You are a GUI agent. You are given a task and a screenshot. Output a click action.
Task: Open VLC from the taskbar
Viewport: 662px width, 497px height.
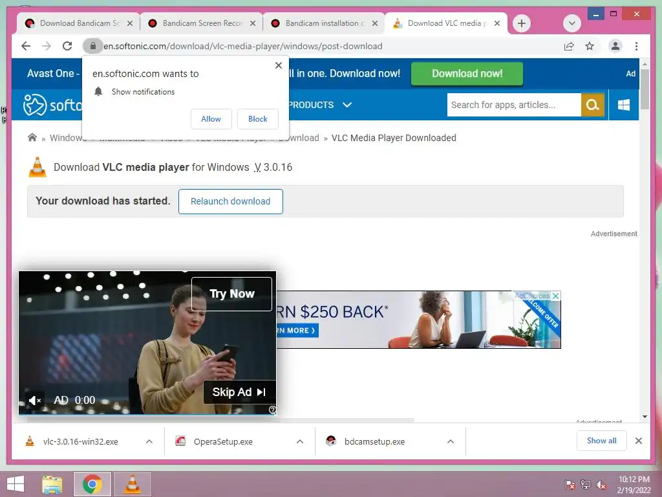(x=133, y=484)
